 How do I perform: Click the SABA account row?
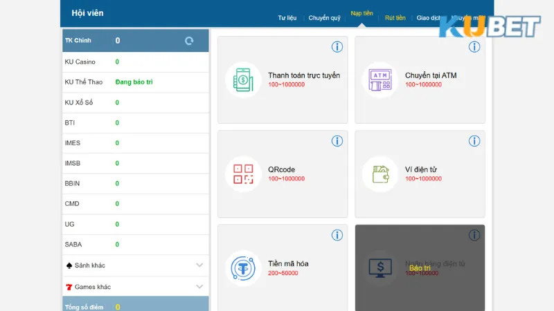(x=135, y=245)
